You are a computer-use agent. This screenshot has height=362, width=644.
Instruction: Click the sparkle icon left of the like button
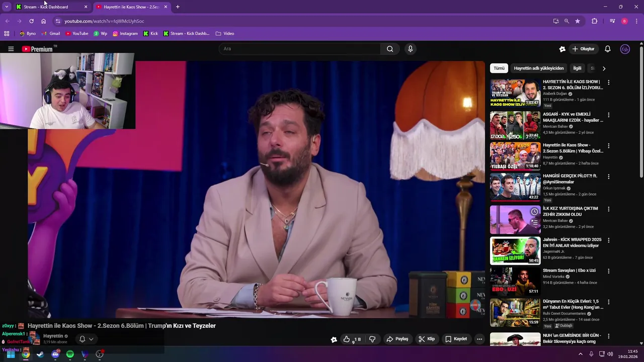334,339
